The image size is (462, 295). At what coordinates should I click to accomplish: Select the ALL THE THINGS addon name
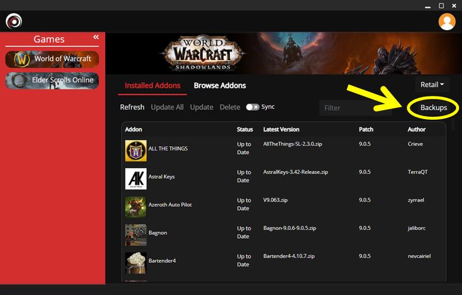click(x=168, y=149)
